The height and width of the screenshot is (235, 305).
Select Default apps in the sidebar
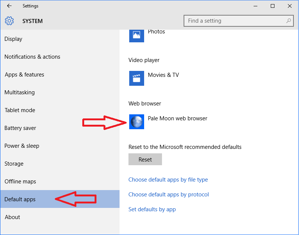pyautogui.click(x=60, y=199)
